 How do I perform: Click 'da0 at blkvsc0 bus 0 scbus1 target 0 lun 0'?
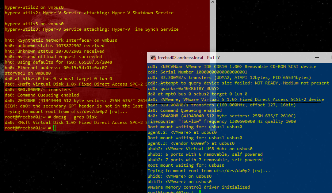pos(58,79)
